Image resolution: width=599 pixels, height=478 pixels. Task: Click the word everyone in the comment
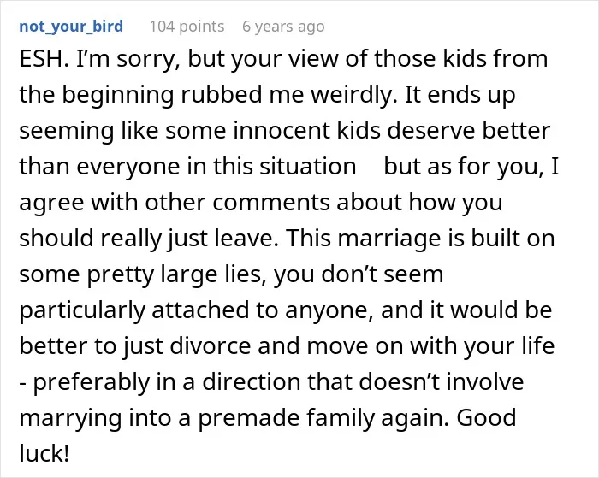coord(131,167)
